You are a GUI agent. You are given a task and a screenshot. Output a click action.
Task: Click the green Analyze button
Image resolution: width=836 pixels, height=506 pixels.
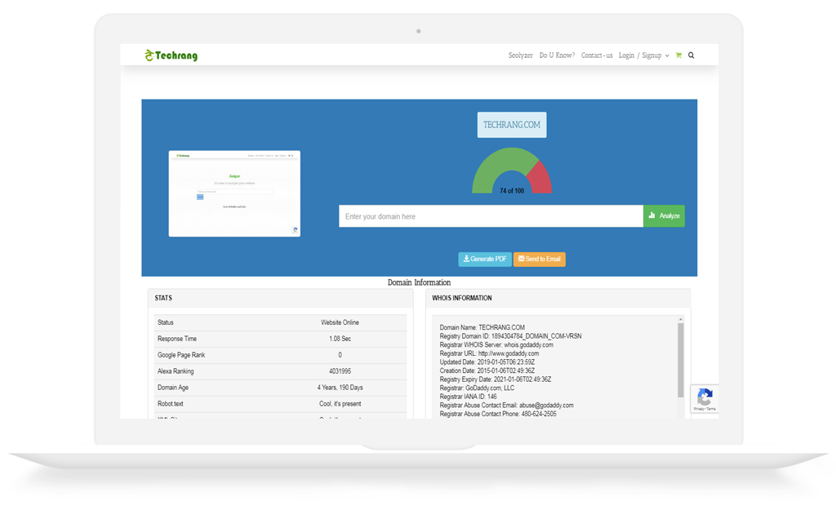click(665, 216)
